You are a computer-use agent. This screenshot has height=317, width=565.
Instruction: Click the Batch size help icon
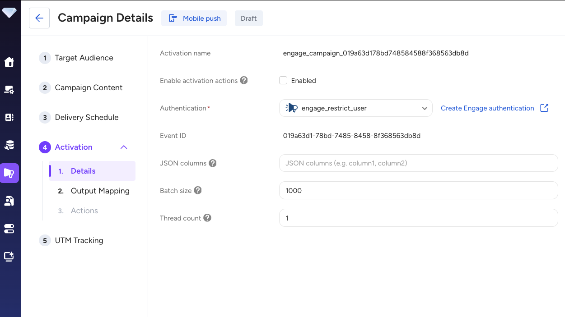198,190
